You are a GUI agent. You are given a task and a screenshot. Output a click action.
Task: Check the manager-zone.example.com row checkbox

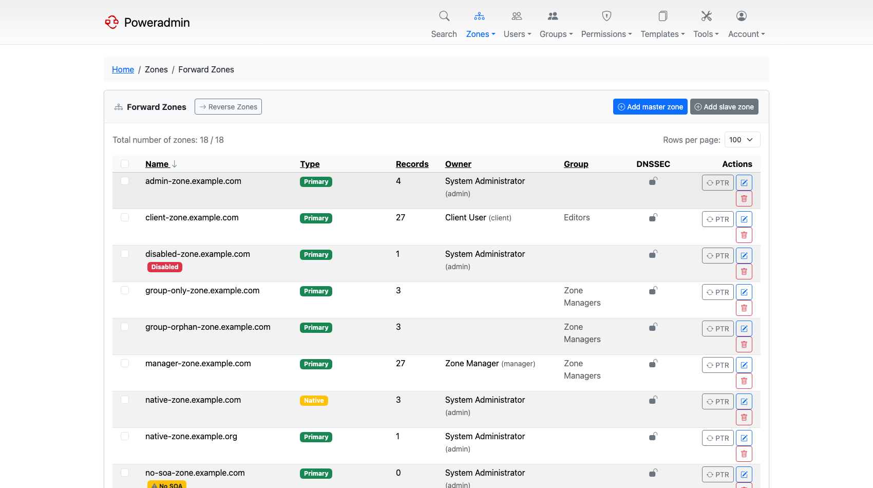125,363
